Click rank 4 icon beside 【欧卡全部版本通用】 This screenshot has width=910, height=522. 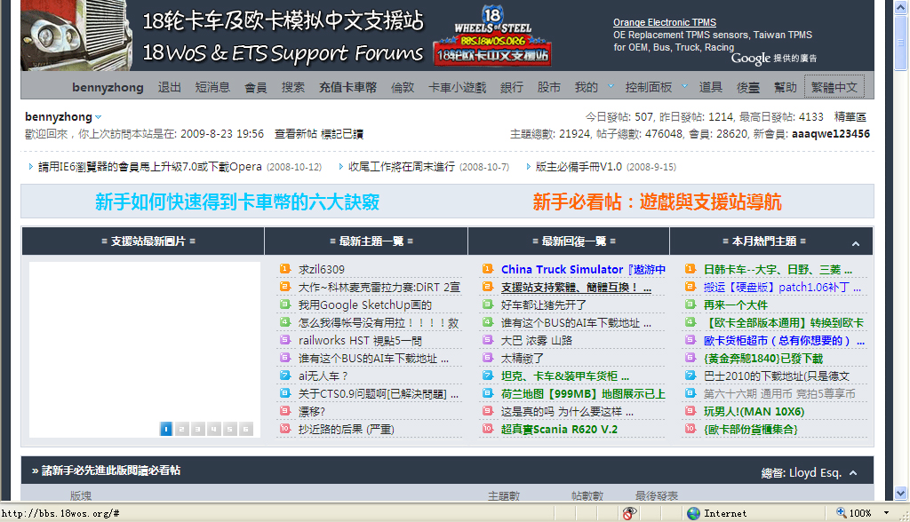pos(690,322)
